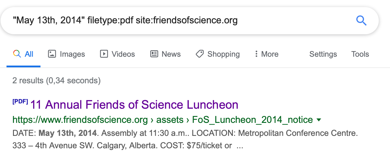Screen dimensions: 390x153
Task: Click the Videos tab play icon
Action: 104,54
